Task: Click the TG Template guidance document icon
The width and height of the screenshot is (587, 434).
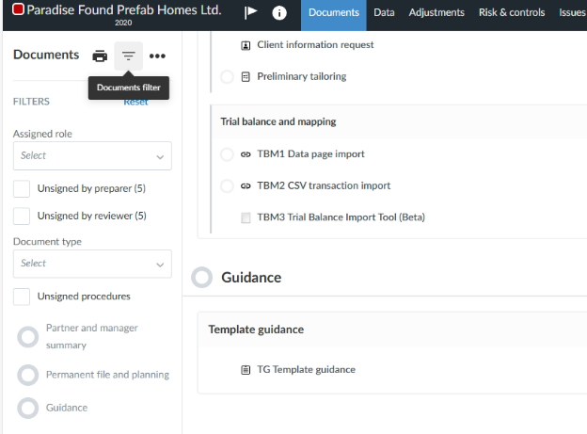Action: pos(246,370)
